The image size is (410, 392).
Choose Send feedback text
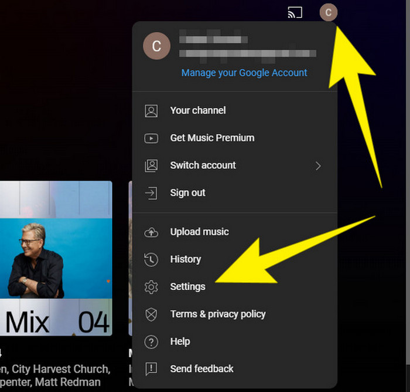(x=201, y=369)
